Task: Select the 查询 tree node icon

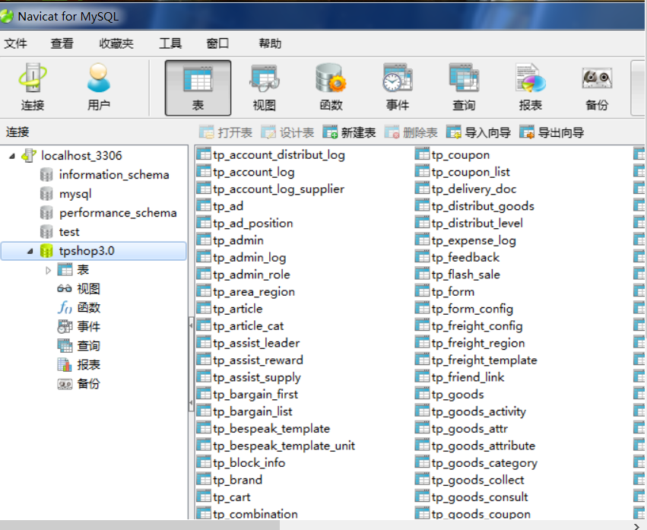Action: [x=65, y=346]
